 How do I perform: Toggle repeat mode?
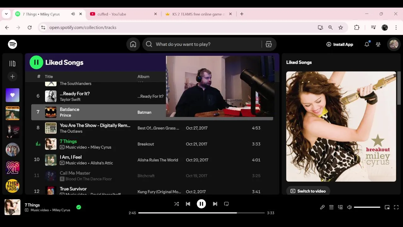point(226,204)
